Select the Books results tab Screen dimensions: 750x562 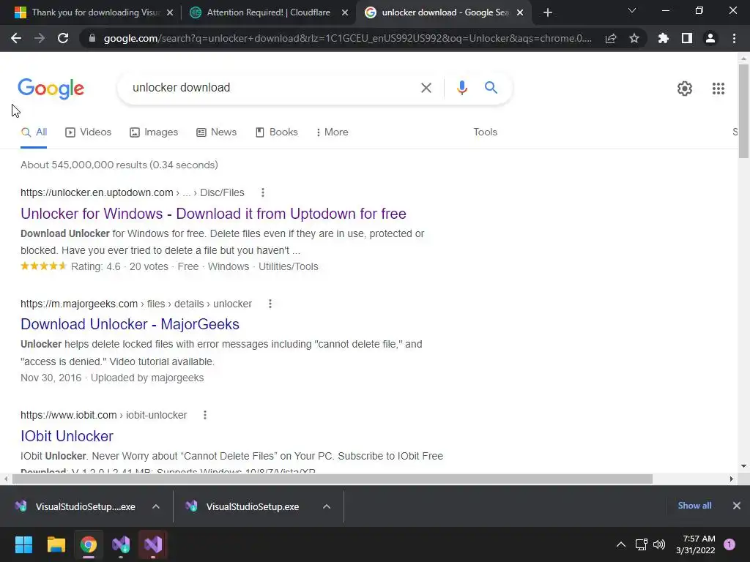click(x=276, y=132)
